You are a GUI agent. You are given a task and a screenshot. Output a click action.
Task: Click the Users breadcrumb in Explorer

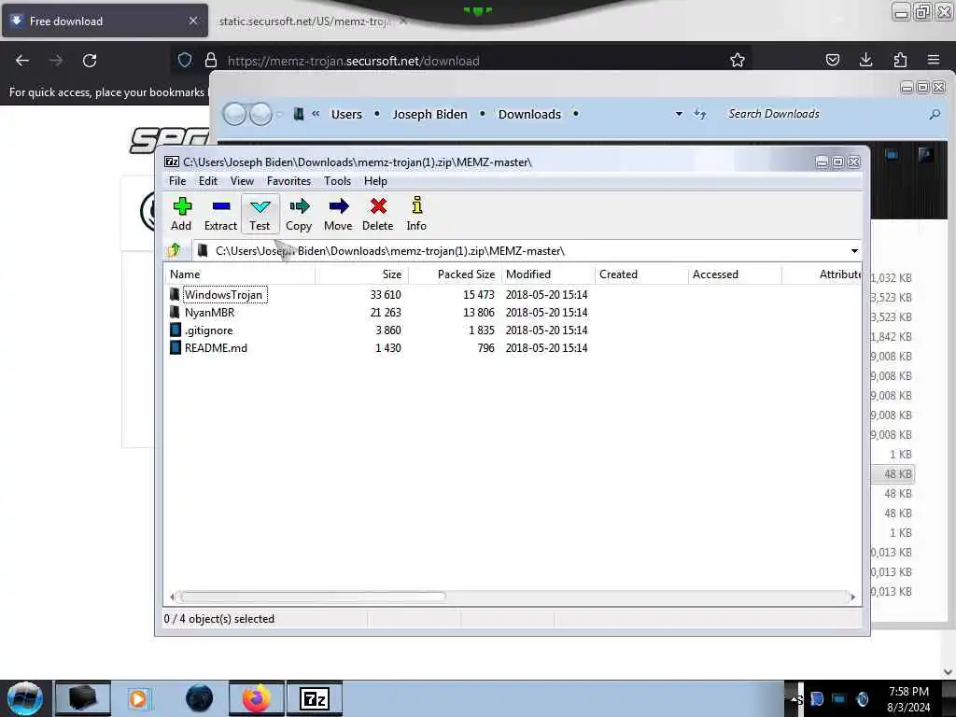coord(346,114)
